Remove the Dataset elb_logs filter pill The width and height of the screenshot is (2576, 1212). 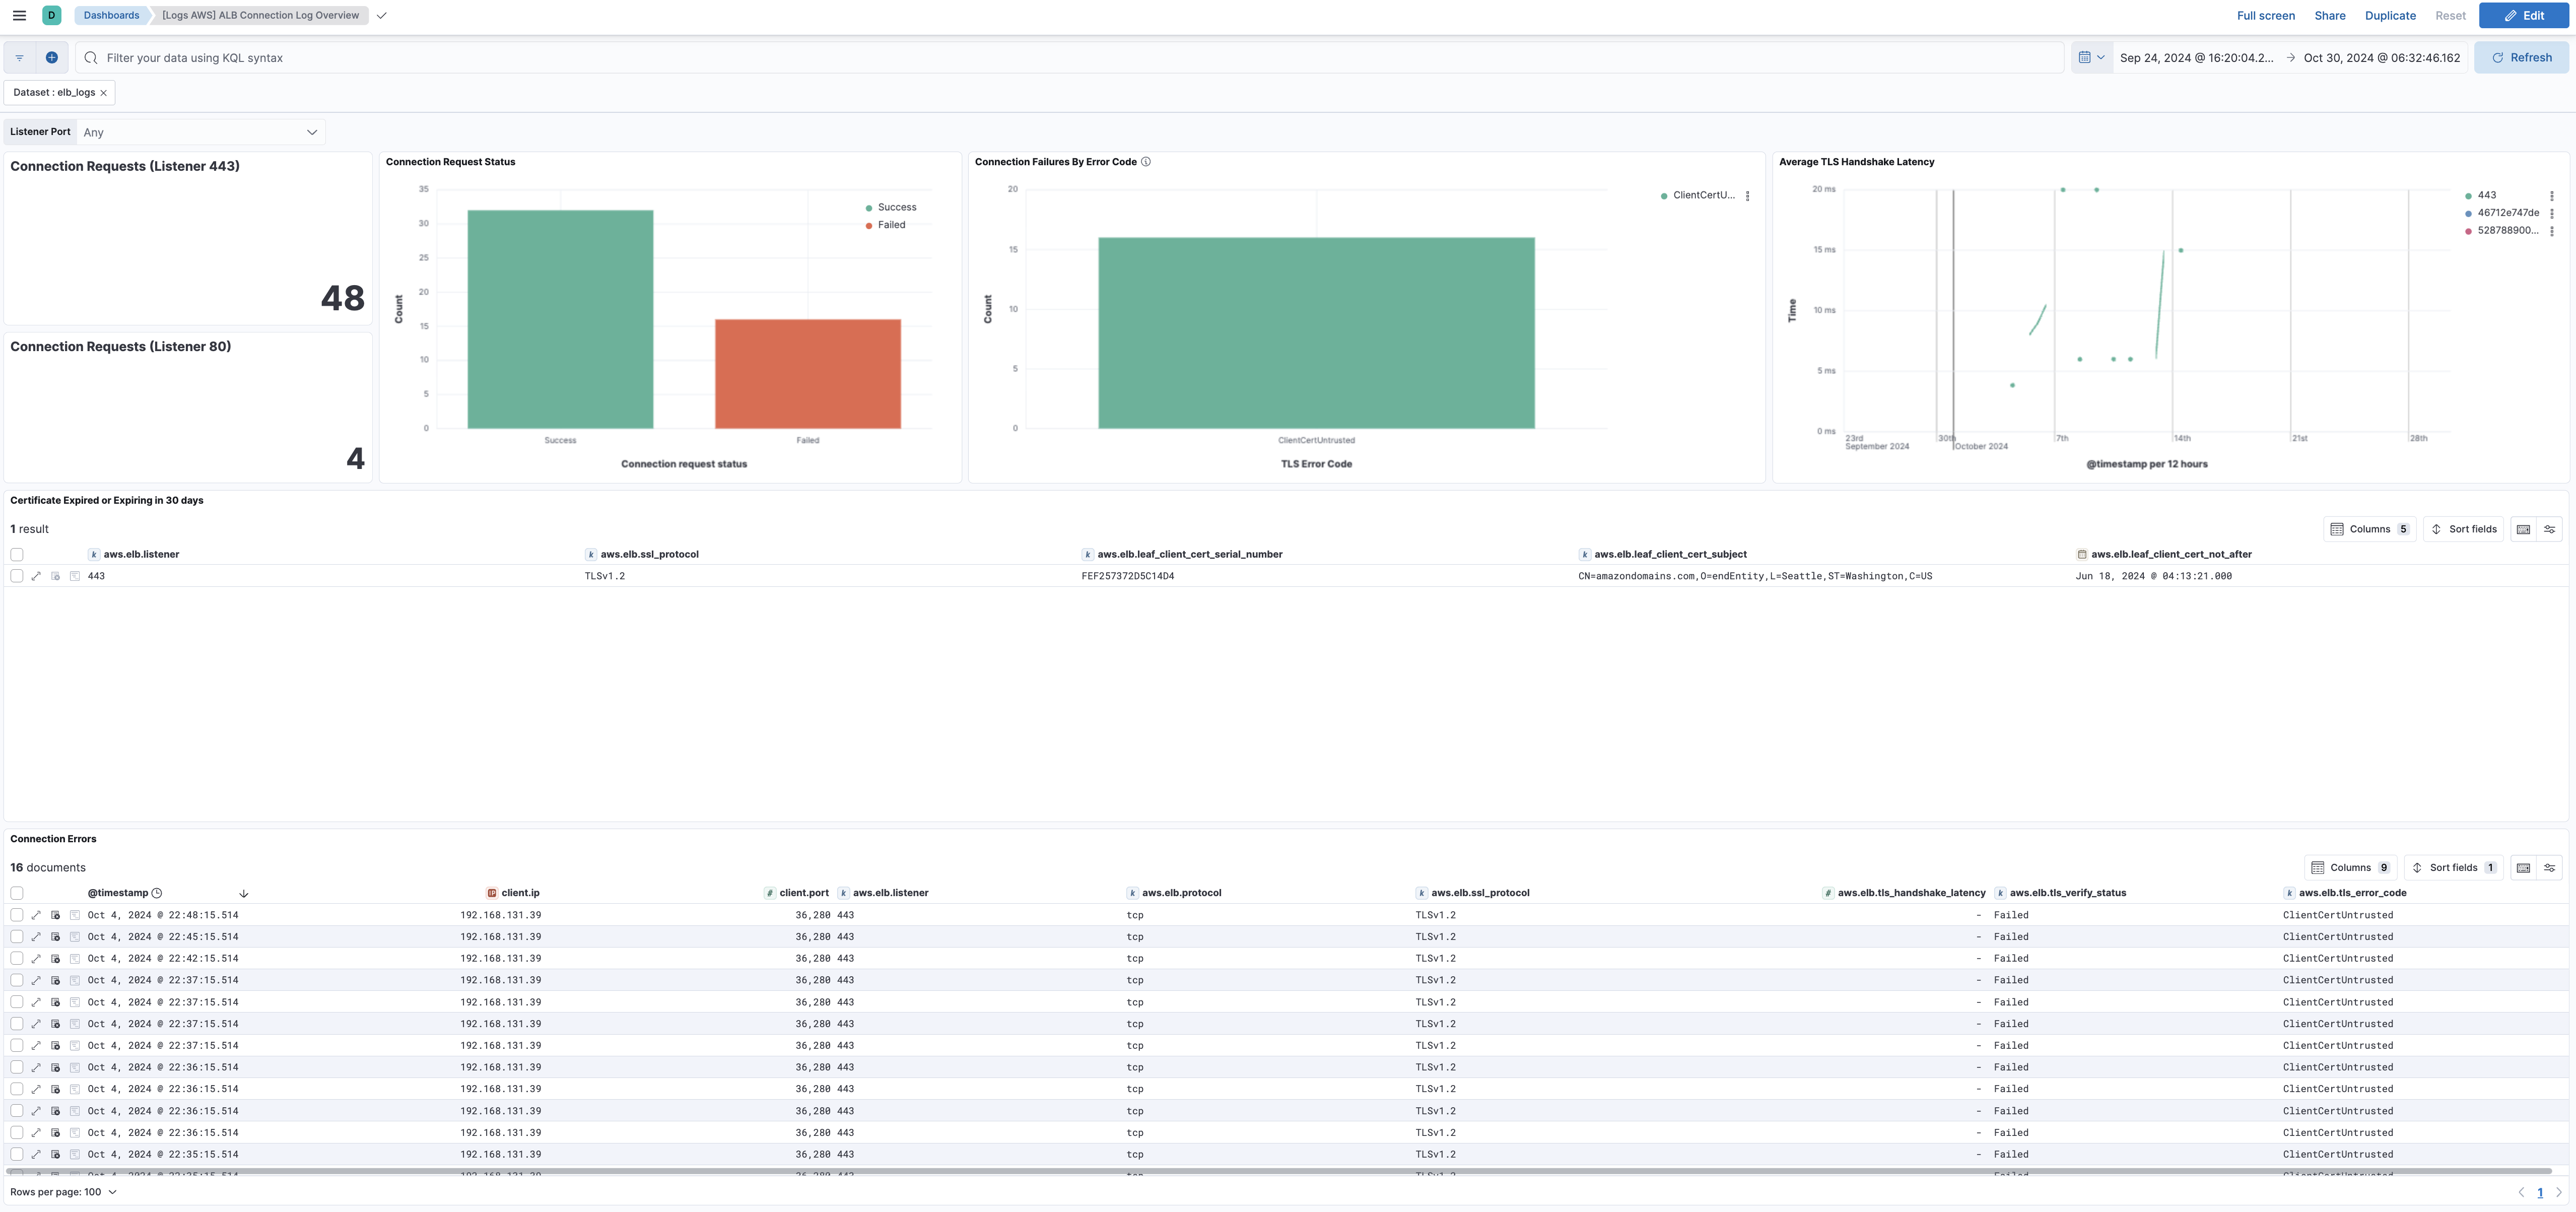pos(103,92)
